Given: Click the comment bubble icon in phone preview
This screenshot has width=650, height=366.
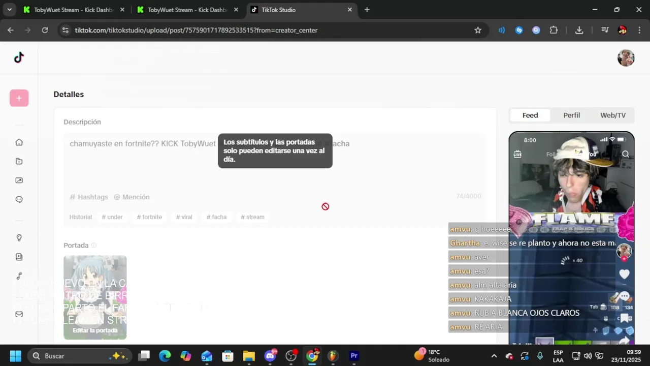Looking at the screenshot, I should (x=624, y=296).
